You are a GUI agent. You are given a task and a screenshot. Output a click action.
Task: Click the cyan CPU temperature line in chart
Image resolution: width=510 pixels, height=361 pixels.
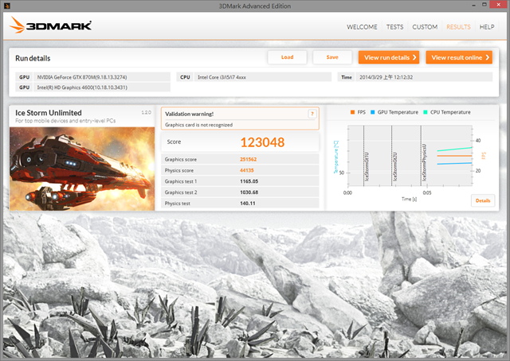click(454, 149)
